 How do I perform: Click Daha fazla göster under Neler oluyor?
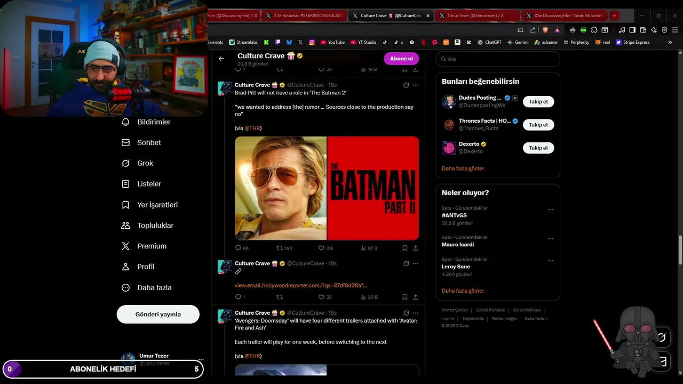[463, 291]
